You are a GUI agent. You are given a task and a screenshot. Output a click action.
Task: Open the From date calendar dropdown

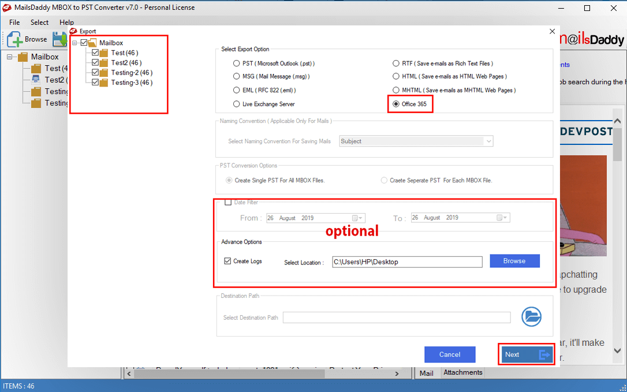click(357, 218)
